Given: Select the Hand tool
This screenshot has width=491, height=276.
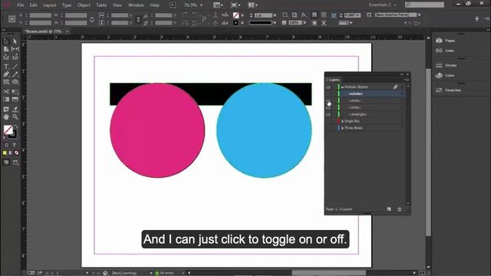Looking at the screenshot, I should click(x=6, y=117).
